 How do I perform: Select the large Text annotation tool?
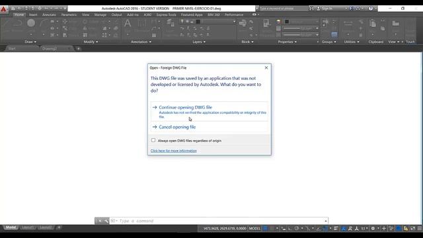click(128, 24)
